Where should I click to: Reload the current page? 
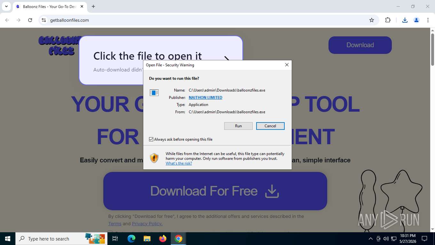coord(30,20)
